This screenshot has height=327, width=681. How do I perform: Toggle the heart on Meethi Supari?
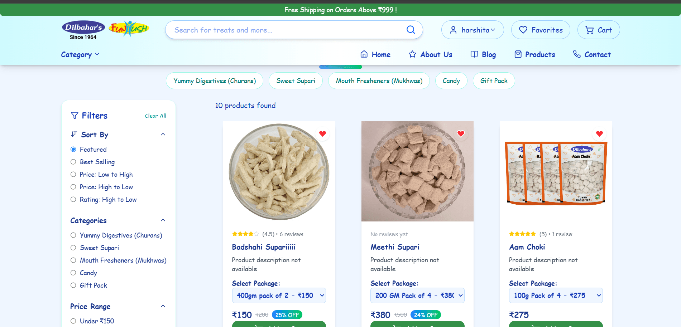pos(461,134)
